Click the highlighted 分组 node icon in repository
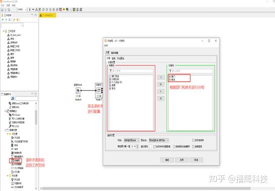The width and height of the screenshot is (275, 191). pos(12,160)
